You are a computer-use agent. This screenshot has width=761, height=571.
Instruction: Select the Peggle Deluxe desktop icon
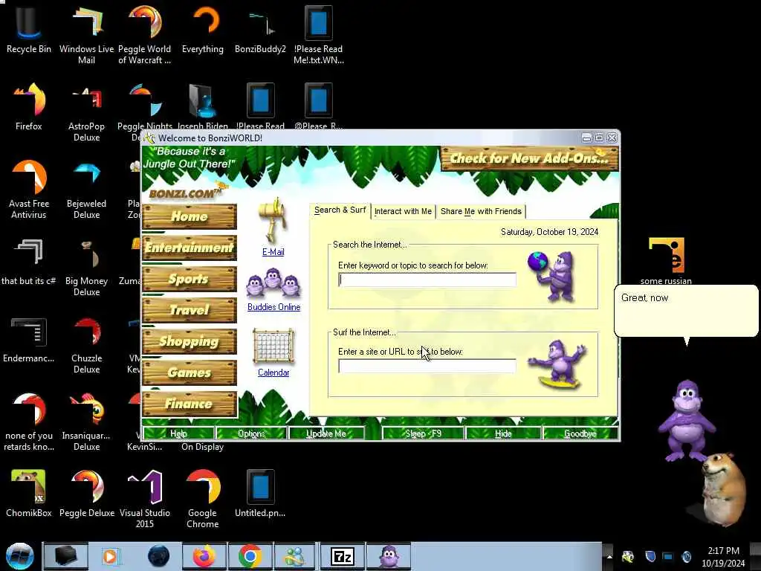(x=87, y=494)
